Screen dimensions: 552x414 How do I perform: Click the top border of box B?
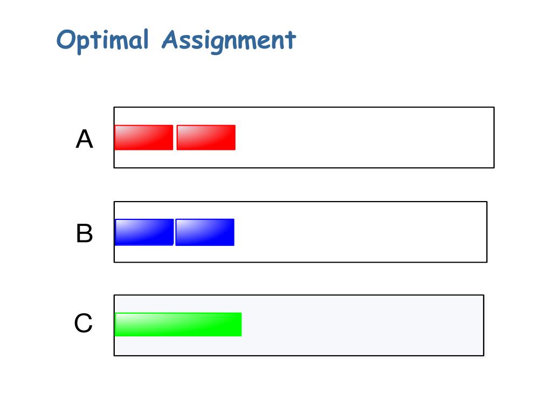point(300,202)
